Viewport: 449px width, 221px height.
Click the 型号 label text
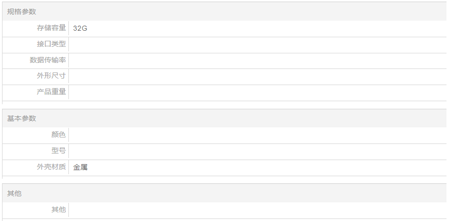(x=58, y=151)
